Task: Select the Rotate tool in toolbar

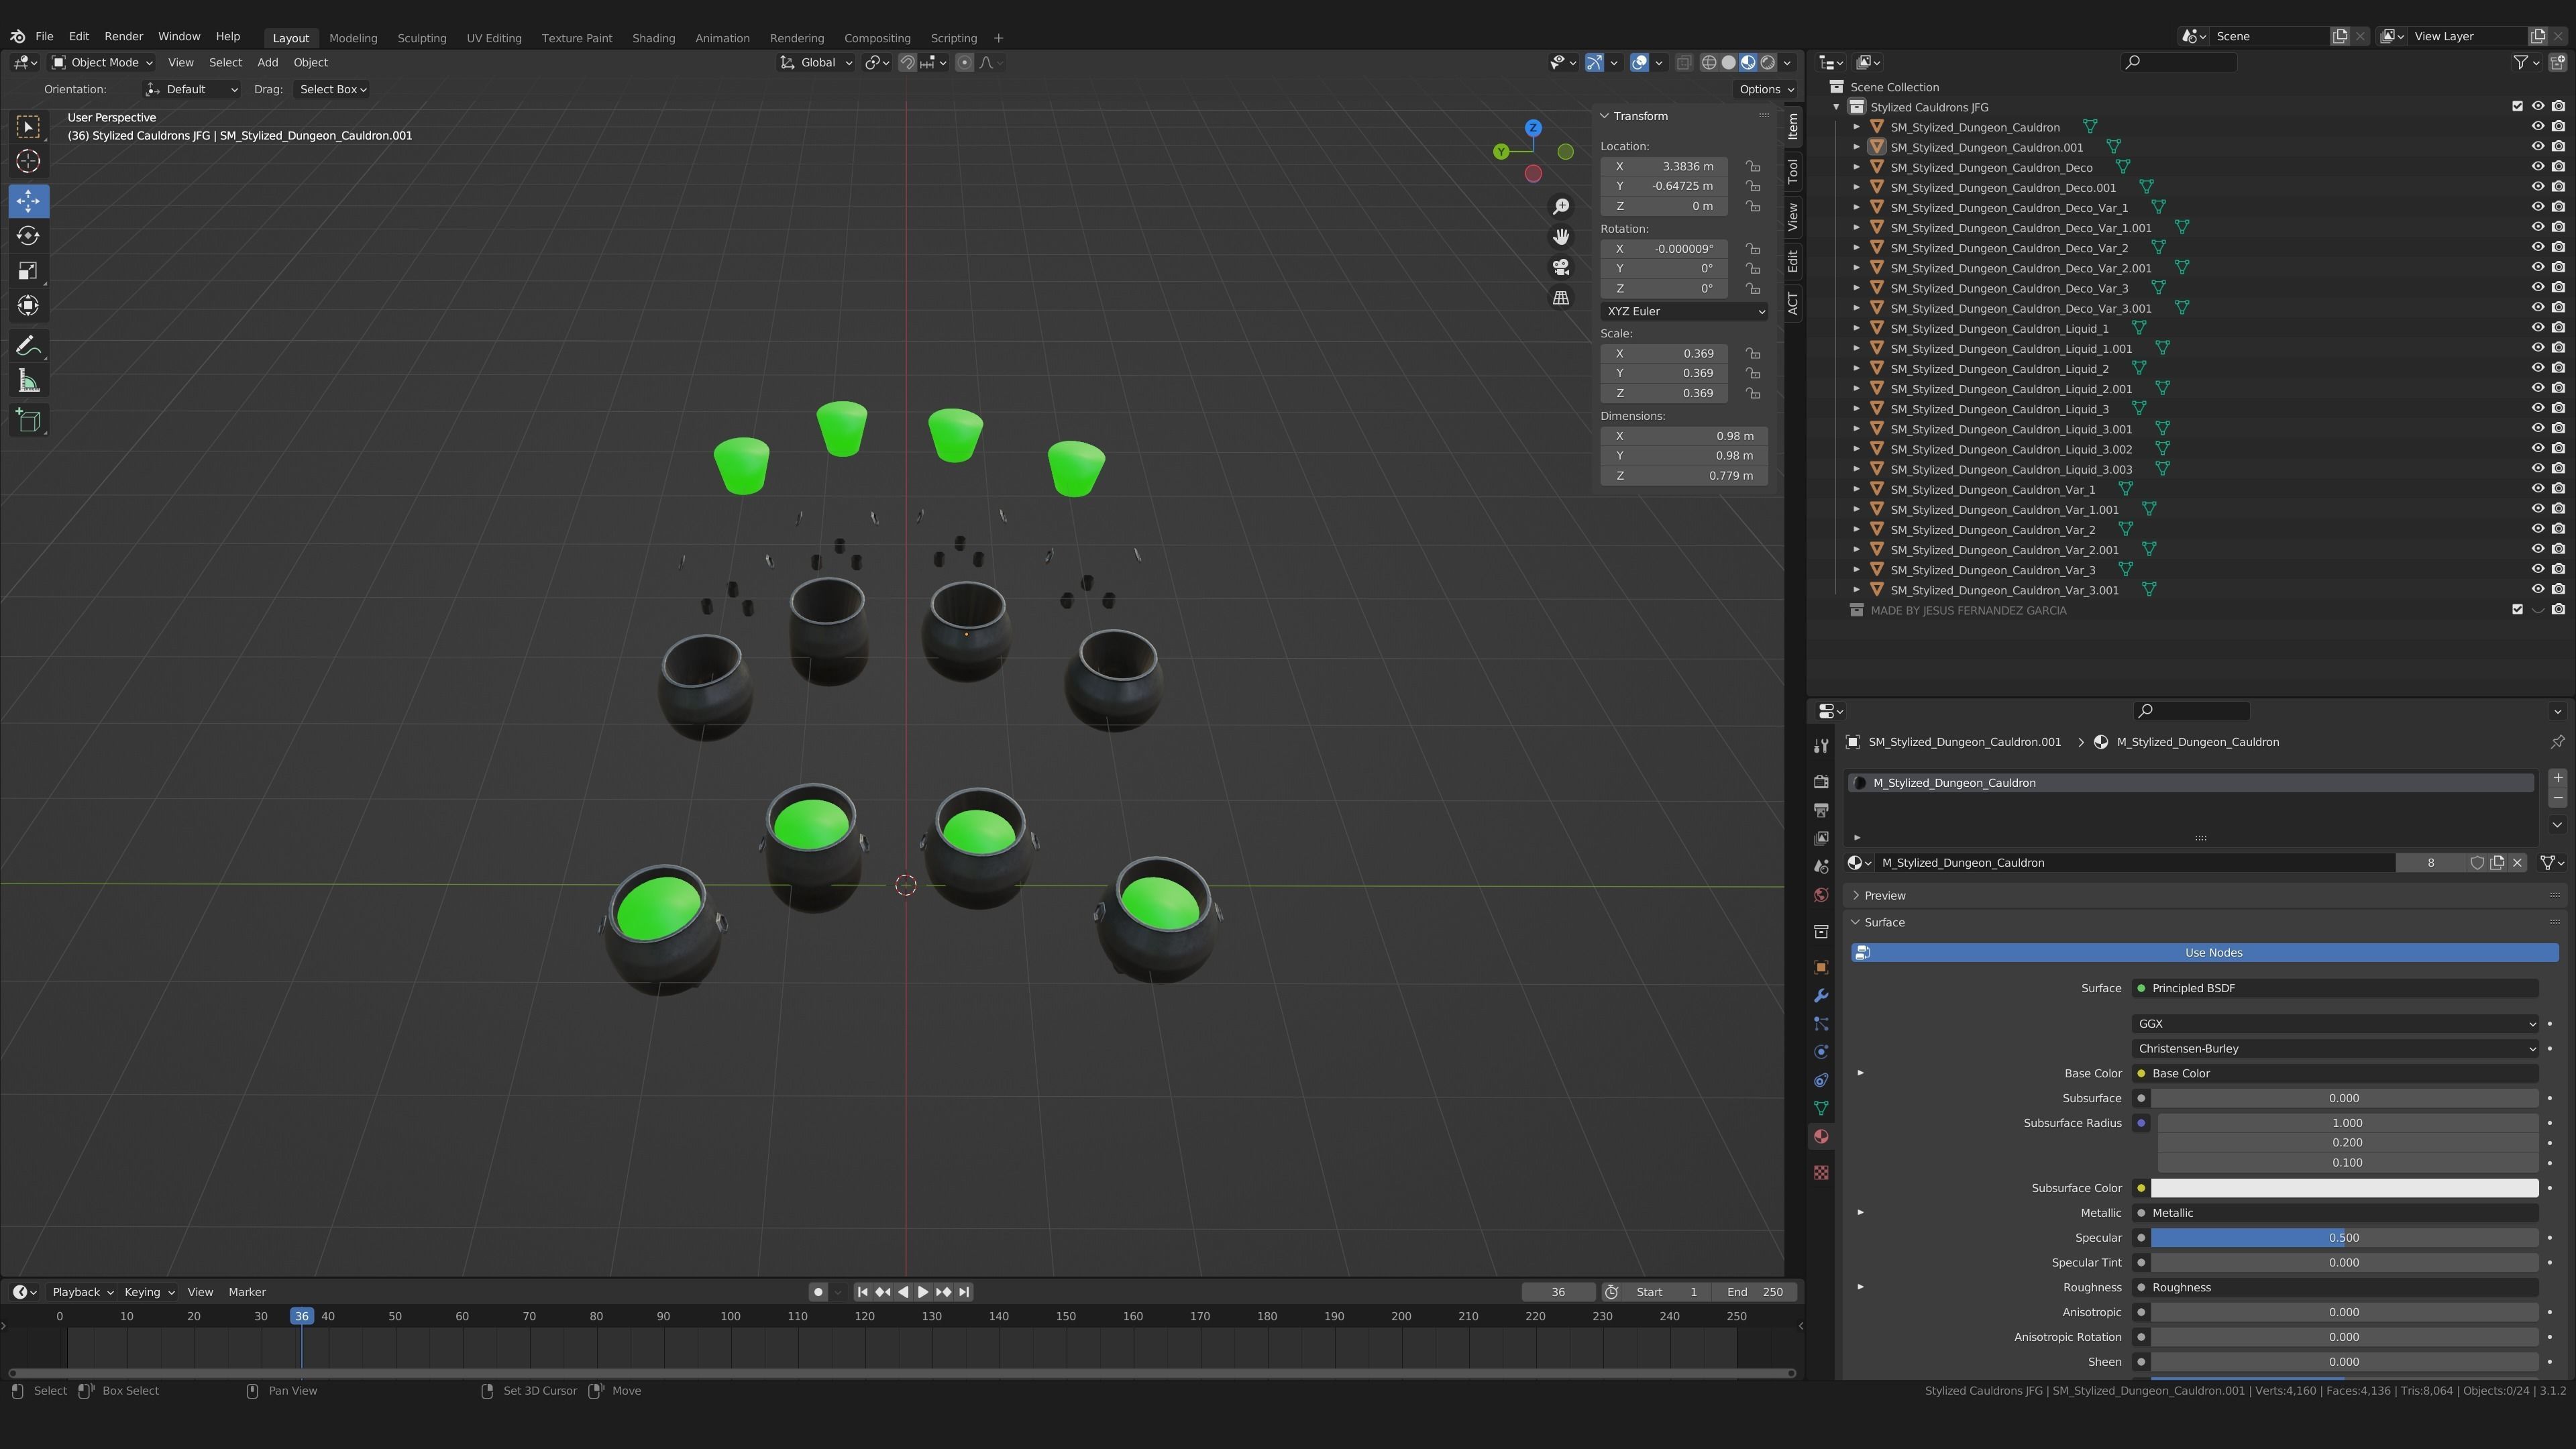Action: point(28,236)
